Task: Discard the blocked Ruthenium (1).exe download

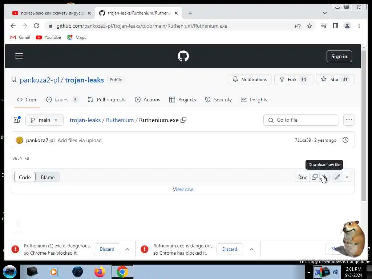Action: 107,249
